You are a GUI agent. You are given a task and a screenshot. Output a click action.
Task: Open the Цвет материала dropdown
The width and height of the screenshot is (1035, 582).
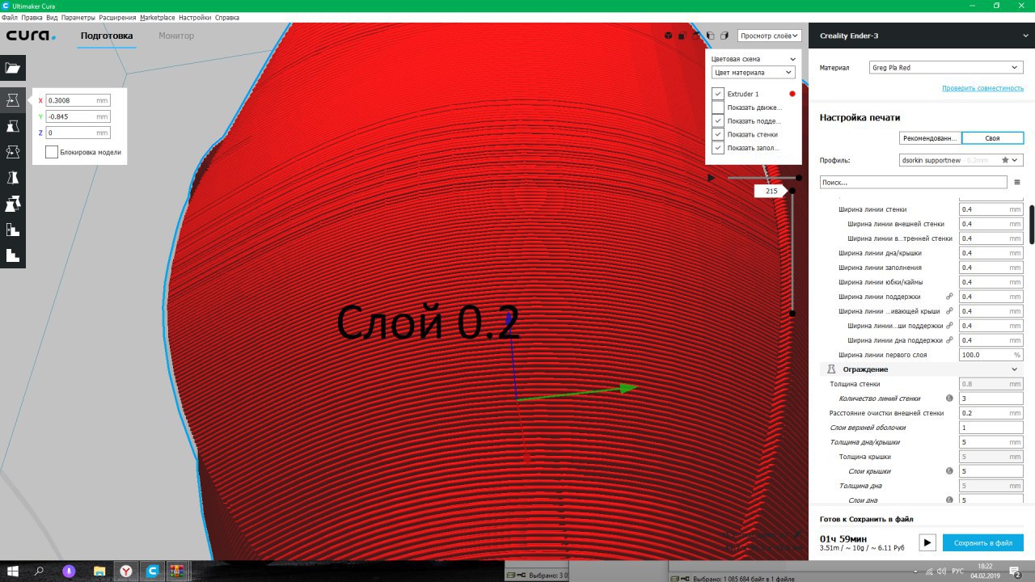tap(753, 73)
